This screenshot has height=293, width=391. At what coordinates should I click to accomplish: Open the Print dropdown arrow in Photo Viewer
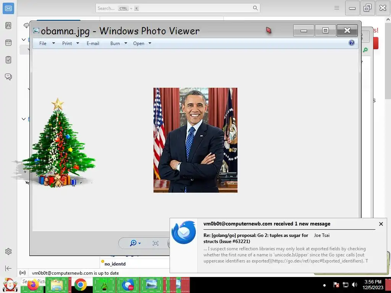[78, 43]
